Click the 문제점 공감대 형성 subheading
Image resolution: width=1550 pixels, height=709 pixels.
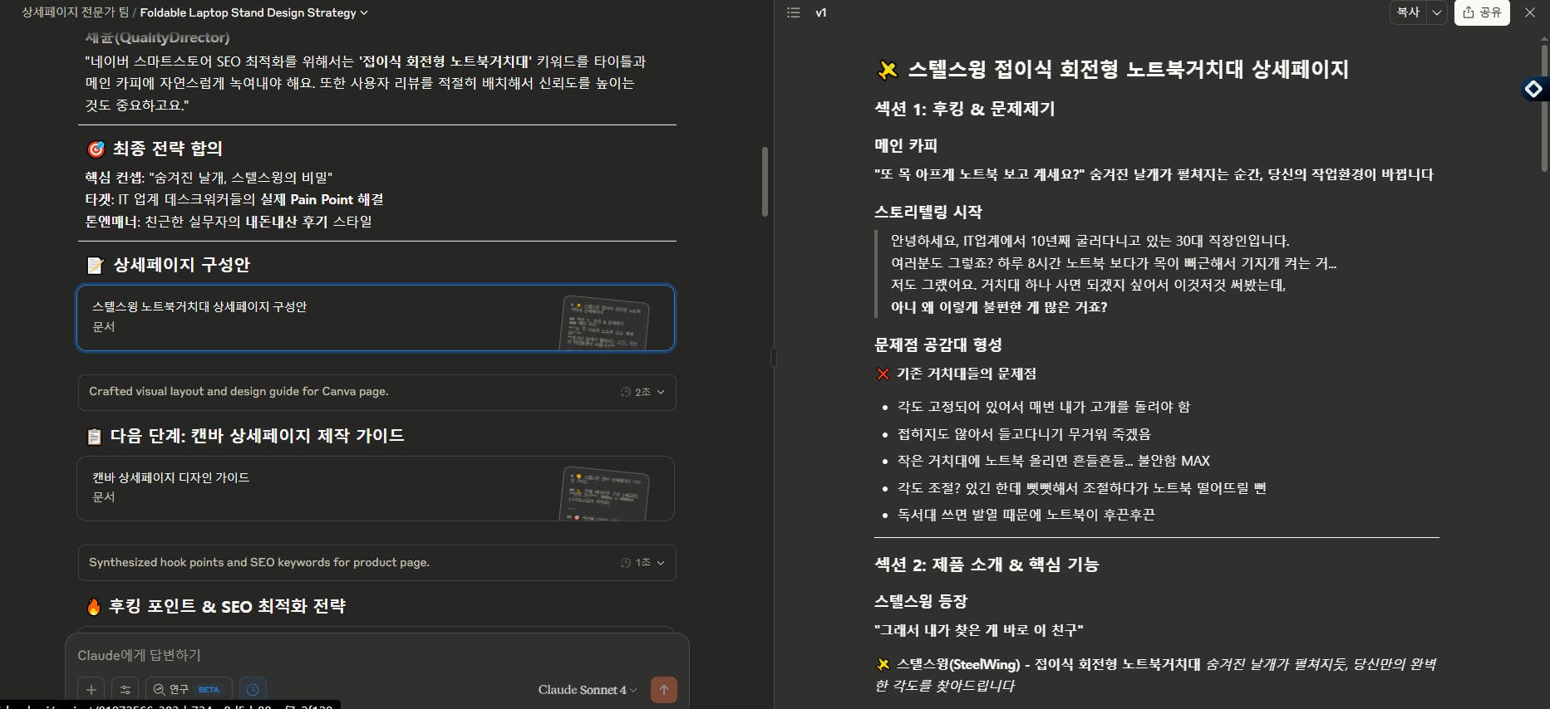click(938, 345)
